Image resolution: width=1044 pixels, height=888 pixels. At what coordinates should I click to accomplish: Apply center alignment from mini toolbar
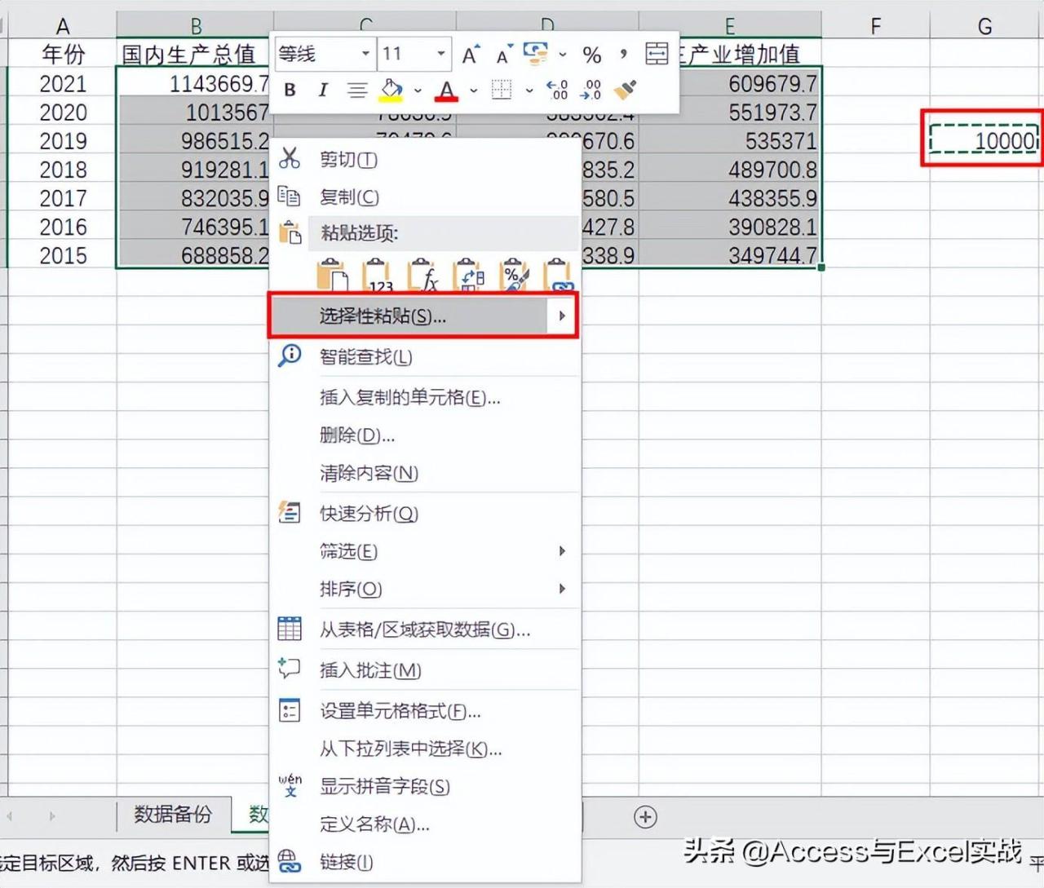pos(356,90)
